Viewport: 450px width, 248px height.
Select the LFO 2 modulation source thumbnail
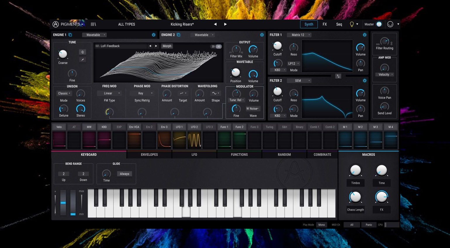point(194,140)
